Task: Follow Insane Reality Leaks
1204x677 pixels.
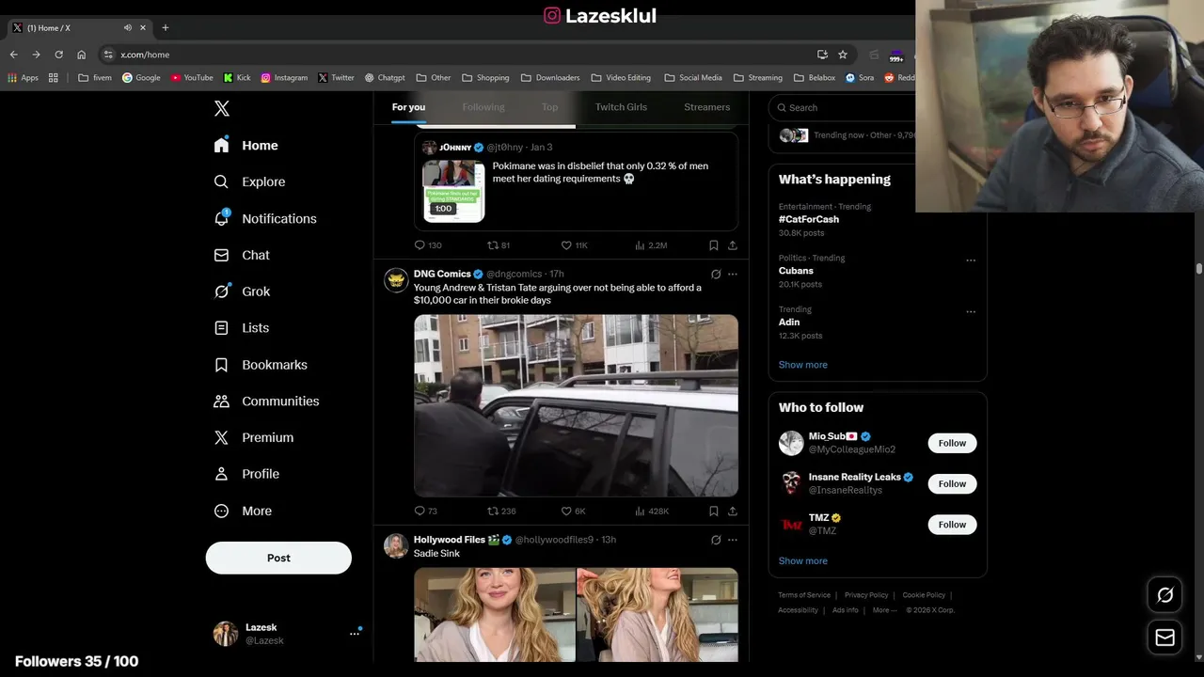Action: [952, 483]
